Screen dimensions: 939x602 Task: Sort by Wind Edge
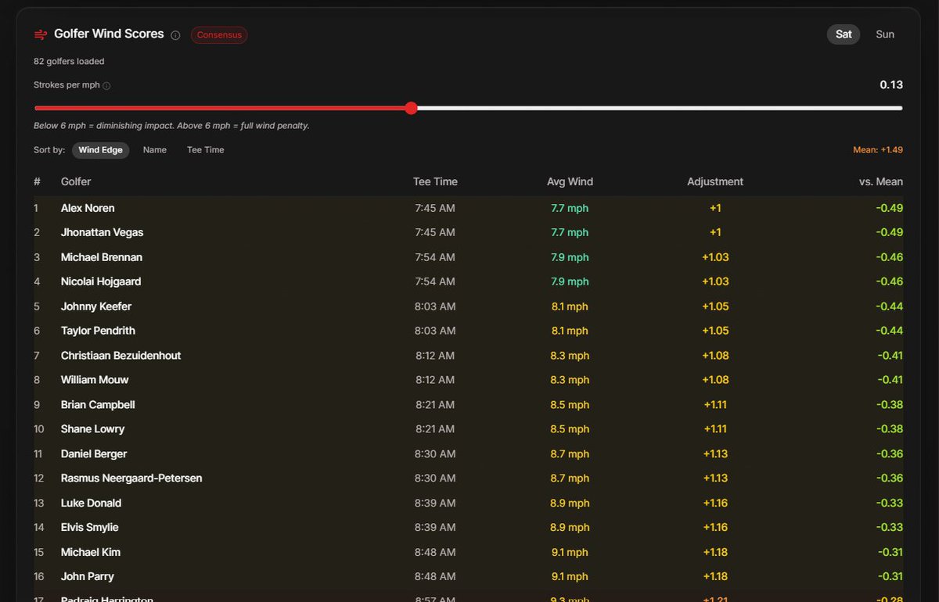tap(101, 150)
